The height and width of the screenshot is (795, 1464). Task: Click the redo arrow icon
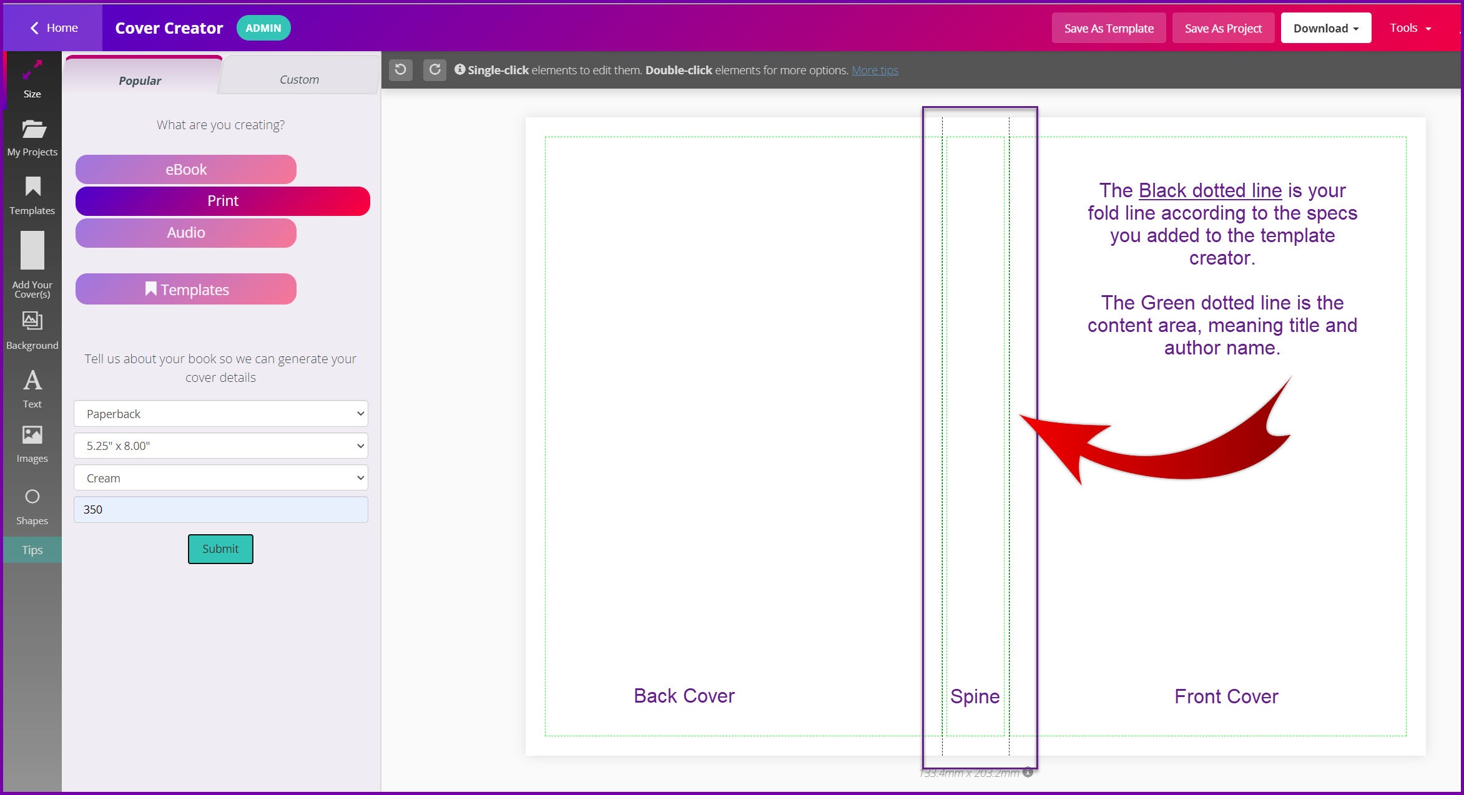(x=435, y=69)
